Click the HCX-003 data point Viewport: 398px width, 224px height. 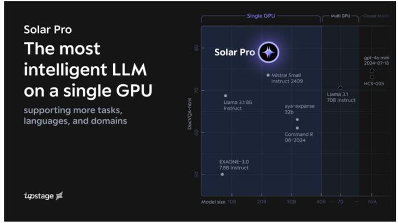(x=372, y=77)
